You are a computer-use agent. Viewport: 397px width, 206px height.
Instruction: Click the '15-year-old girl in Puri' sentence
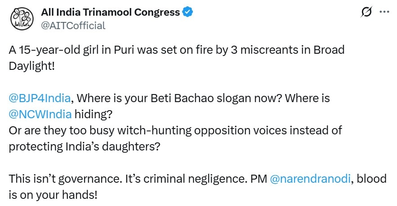click(x=177, y=50)
